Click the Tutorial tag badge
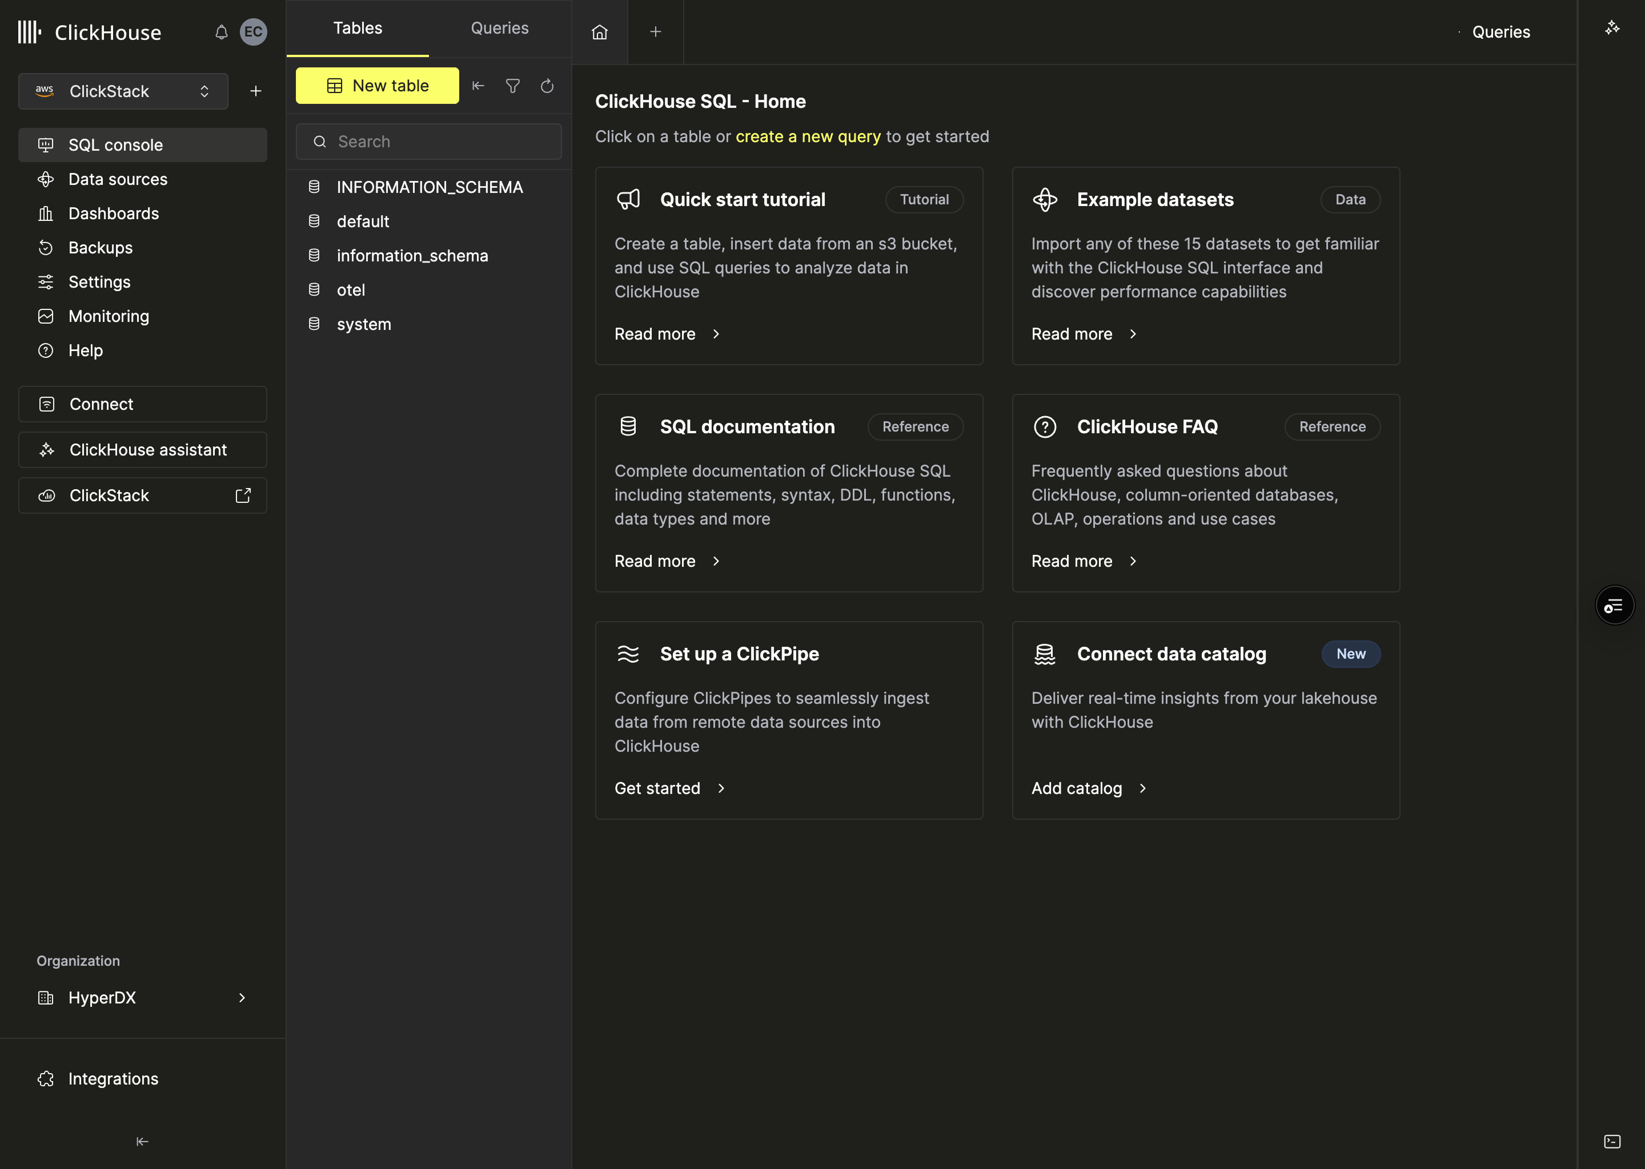The width and height of the screenshot is (1645, 1169). [x=924, y=199]
